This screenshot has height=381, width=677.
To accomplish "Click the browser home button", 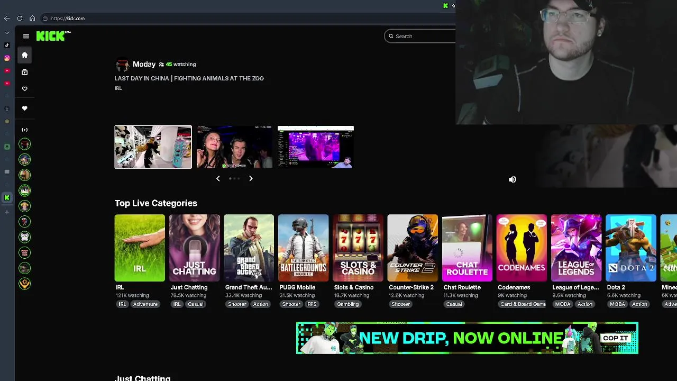I will click(x=32, y=19).
